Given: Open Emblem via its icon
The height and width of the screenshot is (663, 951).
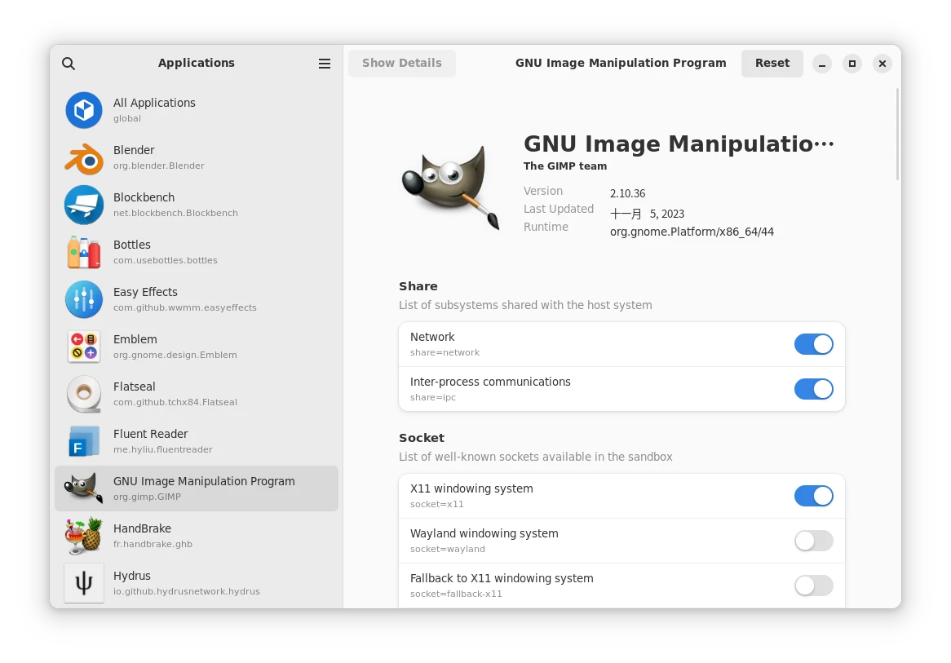Looking at the screenshot, I should (84, 347).
